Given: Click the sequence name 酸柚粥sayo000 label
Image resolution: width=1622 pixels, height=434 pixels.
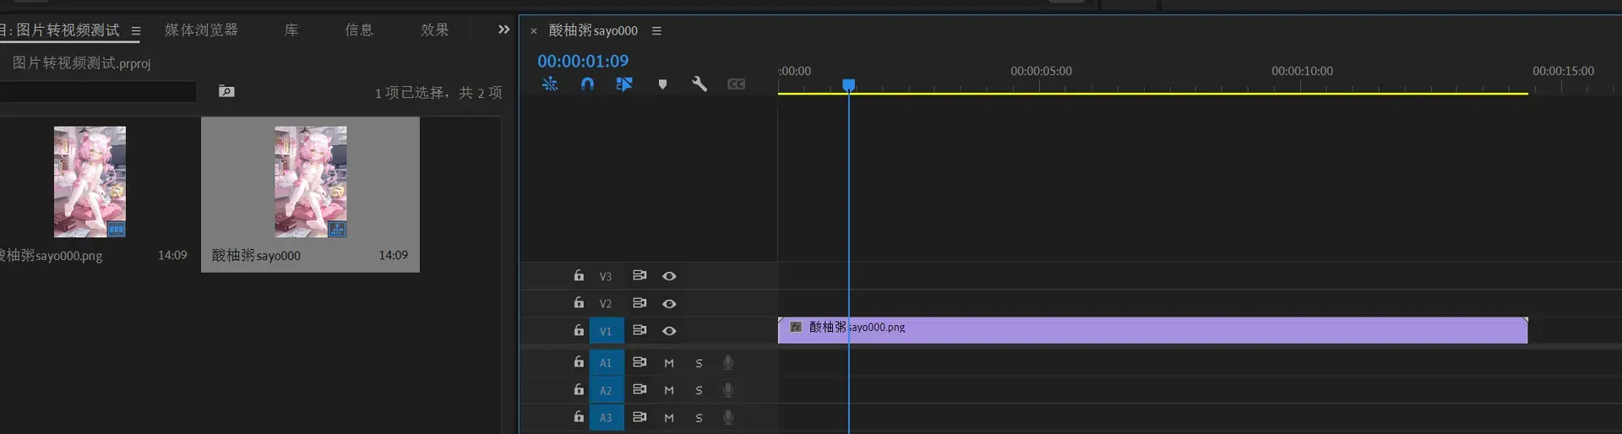Looking at the screenshot, I should click(x=256, y=255).
